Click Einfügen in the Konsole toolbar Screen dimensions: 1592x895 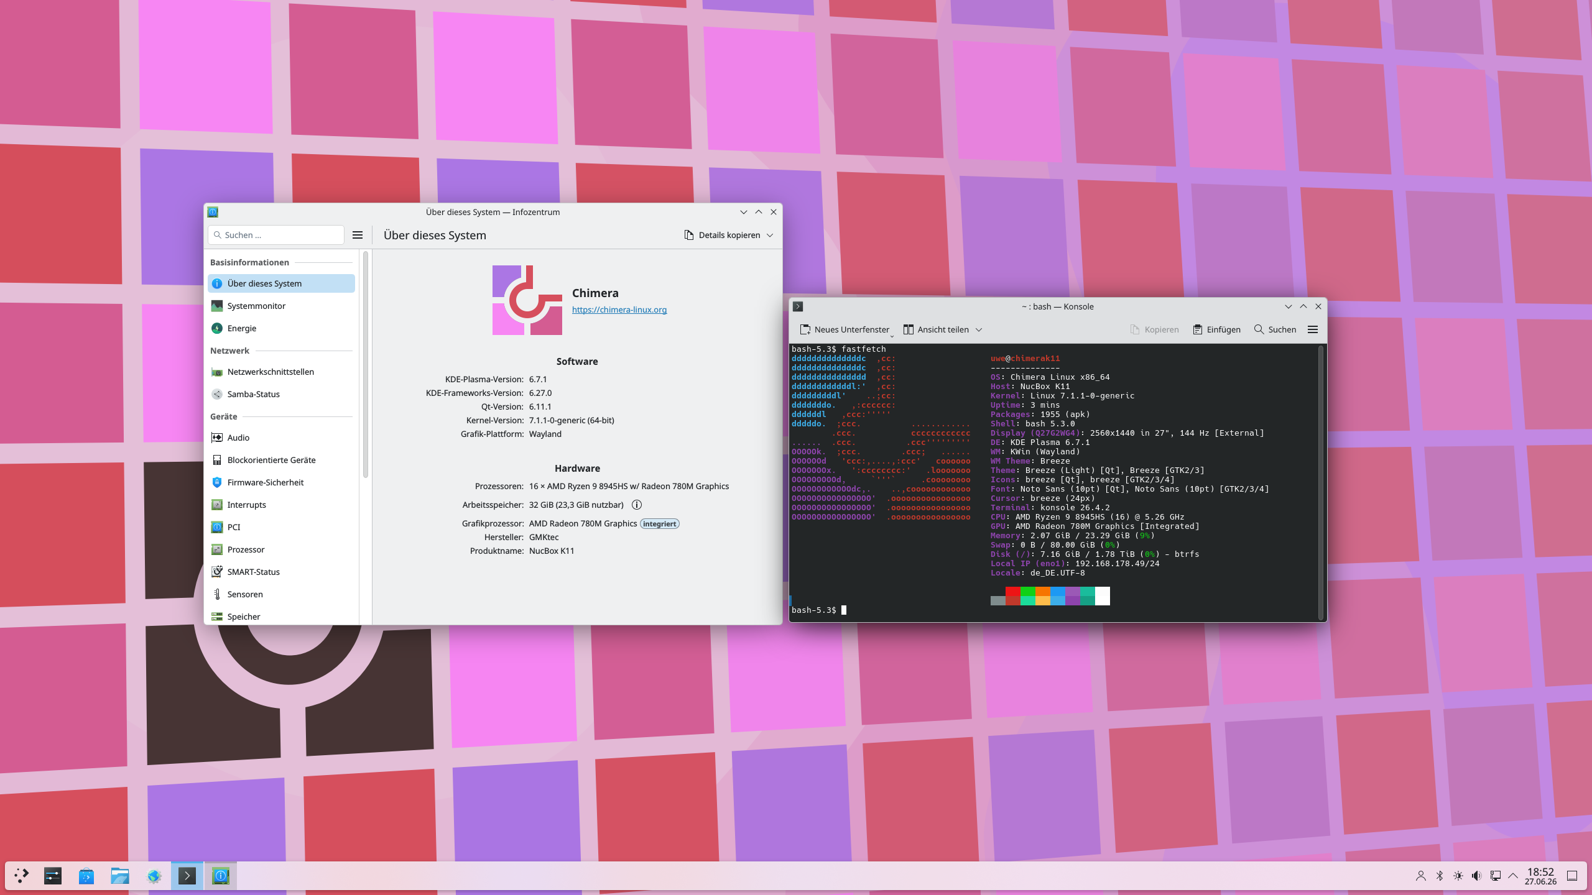click(x=1216, y=329)
